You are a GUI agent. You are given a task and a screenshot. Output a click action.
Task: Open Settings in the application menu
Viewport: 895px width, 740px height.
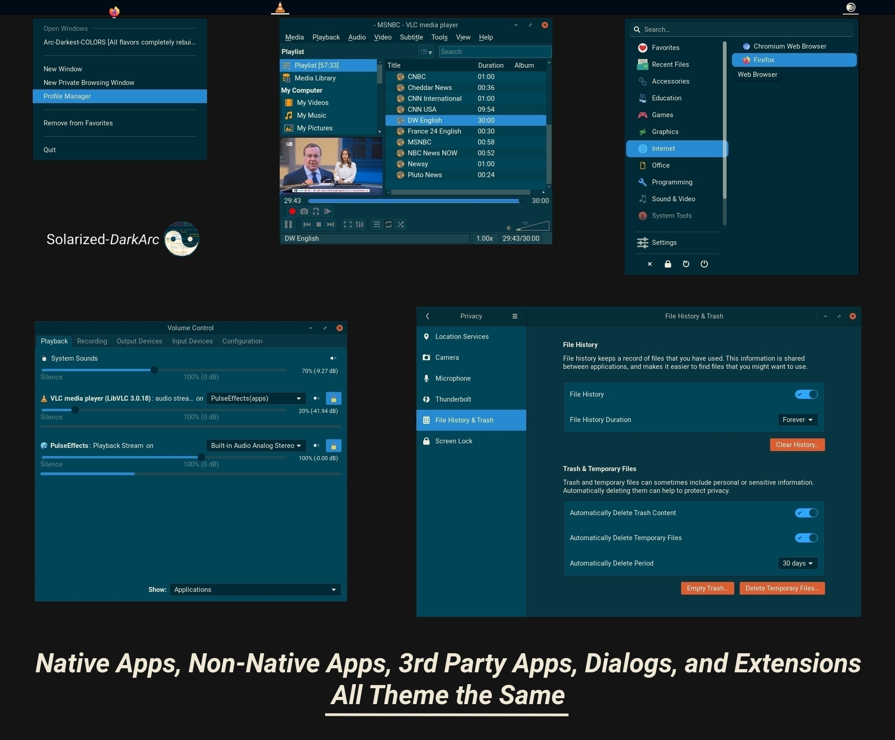pyautogui.click(x=677, y=243)
